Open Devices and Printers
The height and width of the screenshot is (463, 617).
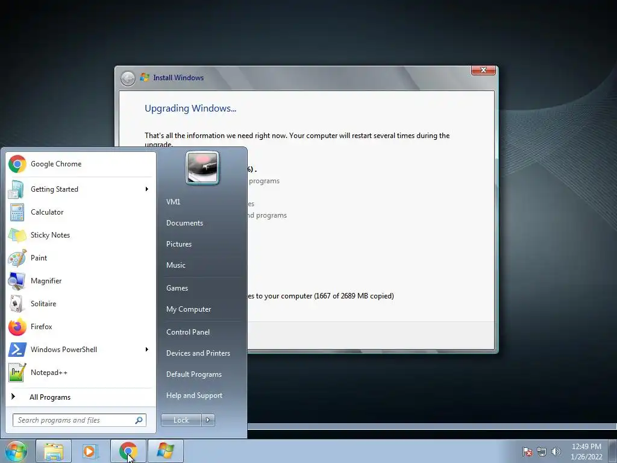[x=198, y=353]
